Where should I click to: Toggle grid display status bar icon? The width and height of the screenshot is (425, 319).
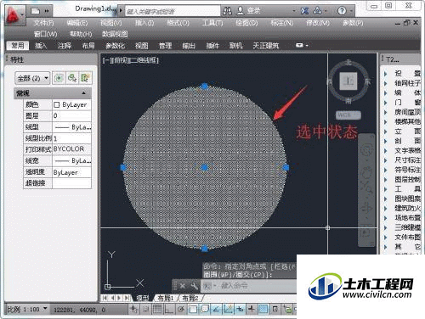pos(157,309)
